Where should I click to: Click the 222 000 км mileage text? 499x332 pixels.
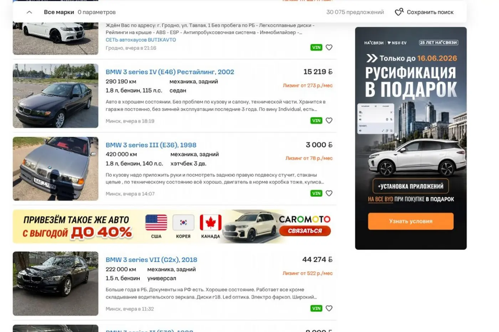pyautogui.click(x=121, y=269)
